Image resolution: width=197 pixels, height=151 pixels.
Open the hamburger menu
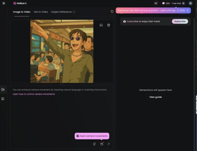point(4,3)
